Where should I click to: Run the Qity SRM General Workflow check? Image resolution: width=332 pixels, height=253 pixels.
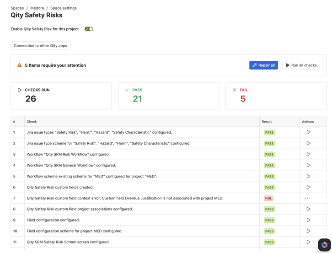[308, 165]
